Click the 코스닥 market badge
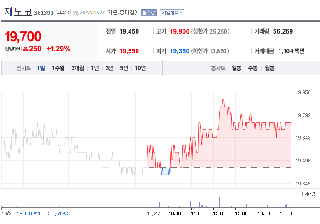320x224 pixels. [63, 13]
